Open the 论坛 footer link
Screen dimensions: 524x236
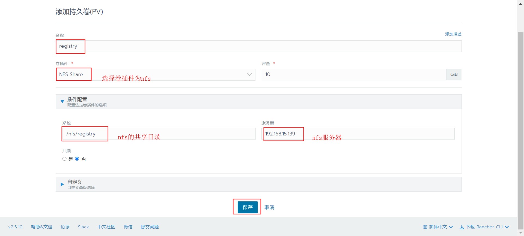65,227
